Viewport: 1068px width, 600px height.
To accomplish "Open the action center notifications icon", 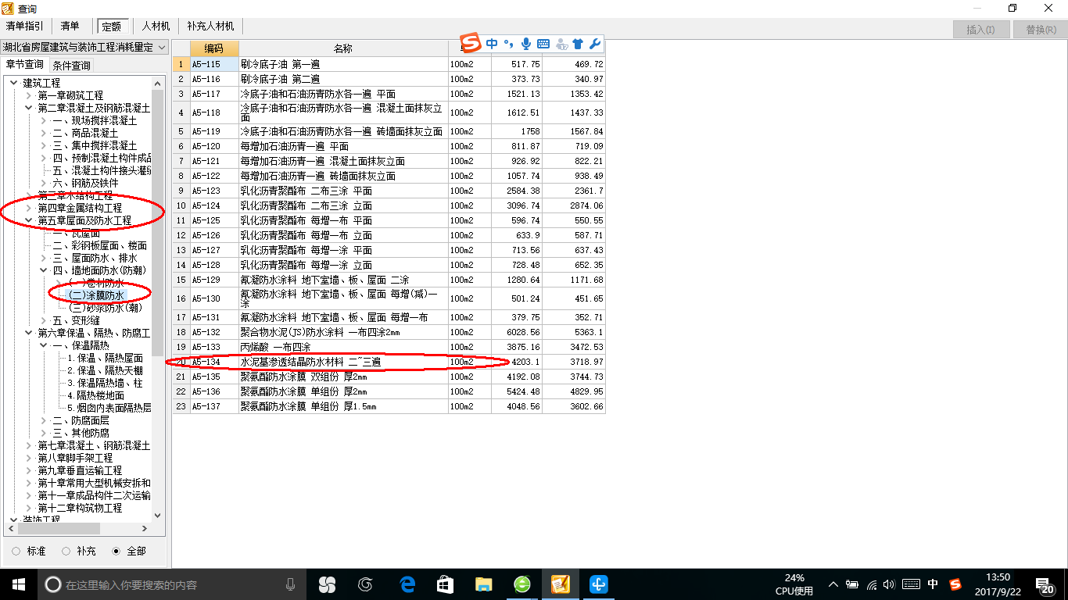I will (x=1045, y=584).
